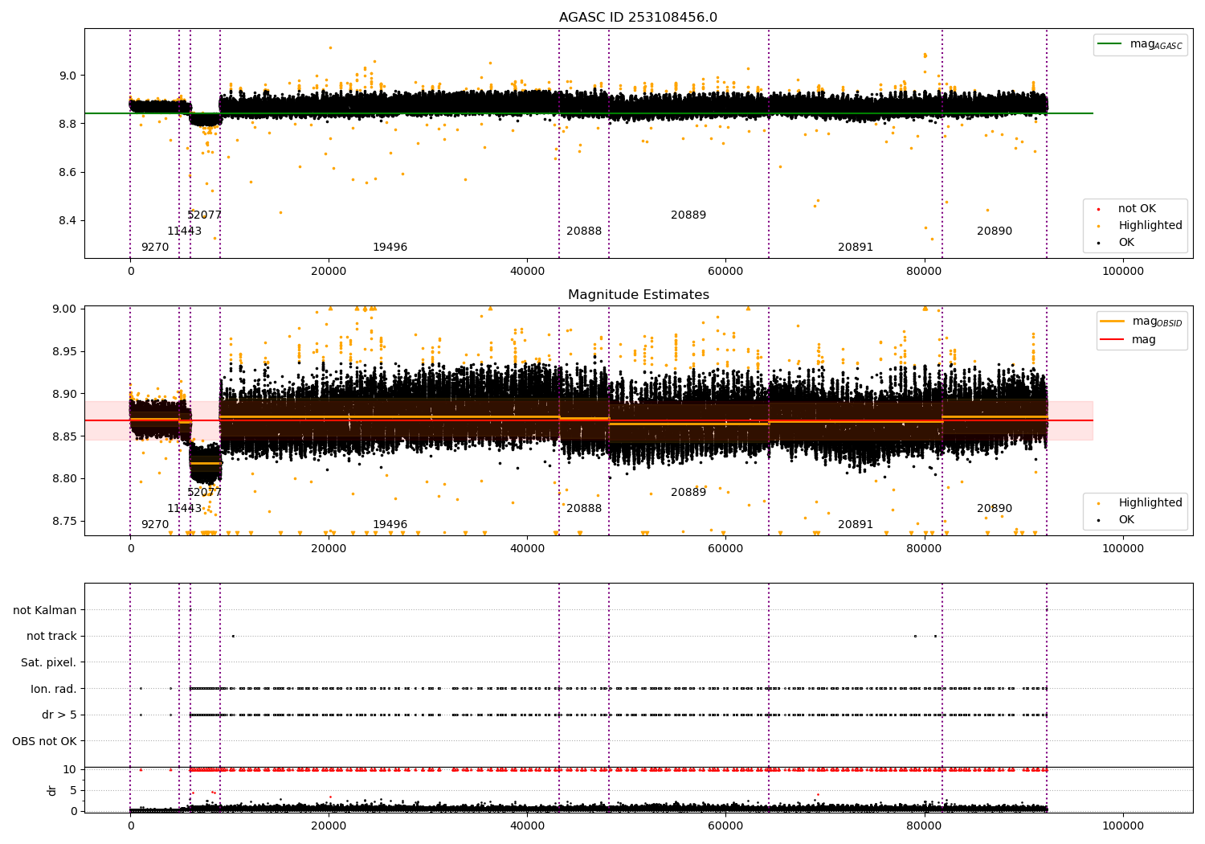Screen dimensions: 1205x844
Task: Click OBSID label 20888 in Magnitude Estimates plot
Action: pyautogui.click(x=584, y=508)
